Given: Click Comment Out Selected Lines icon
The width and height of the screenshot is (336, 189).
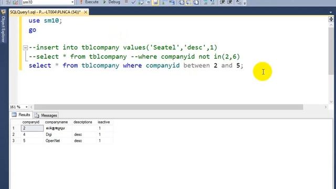Looking at the screenshot, I should [205, 2].
